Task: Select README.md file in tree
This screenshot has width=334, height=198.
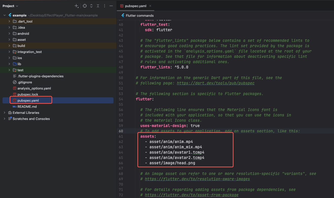Action: tap(27, 106)
